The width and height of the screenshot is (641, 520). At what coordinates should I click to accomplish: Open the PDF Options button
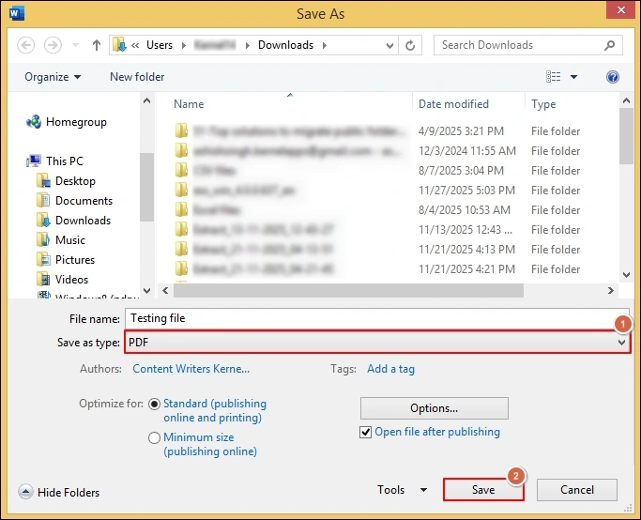click(x=435, y=408)
